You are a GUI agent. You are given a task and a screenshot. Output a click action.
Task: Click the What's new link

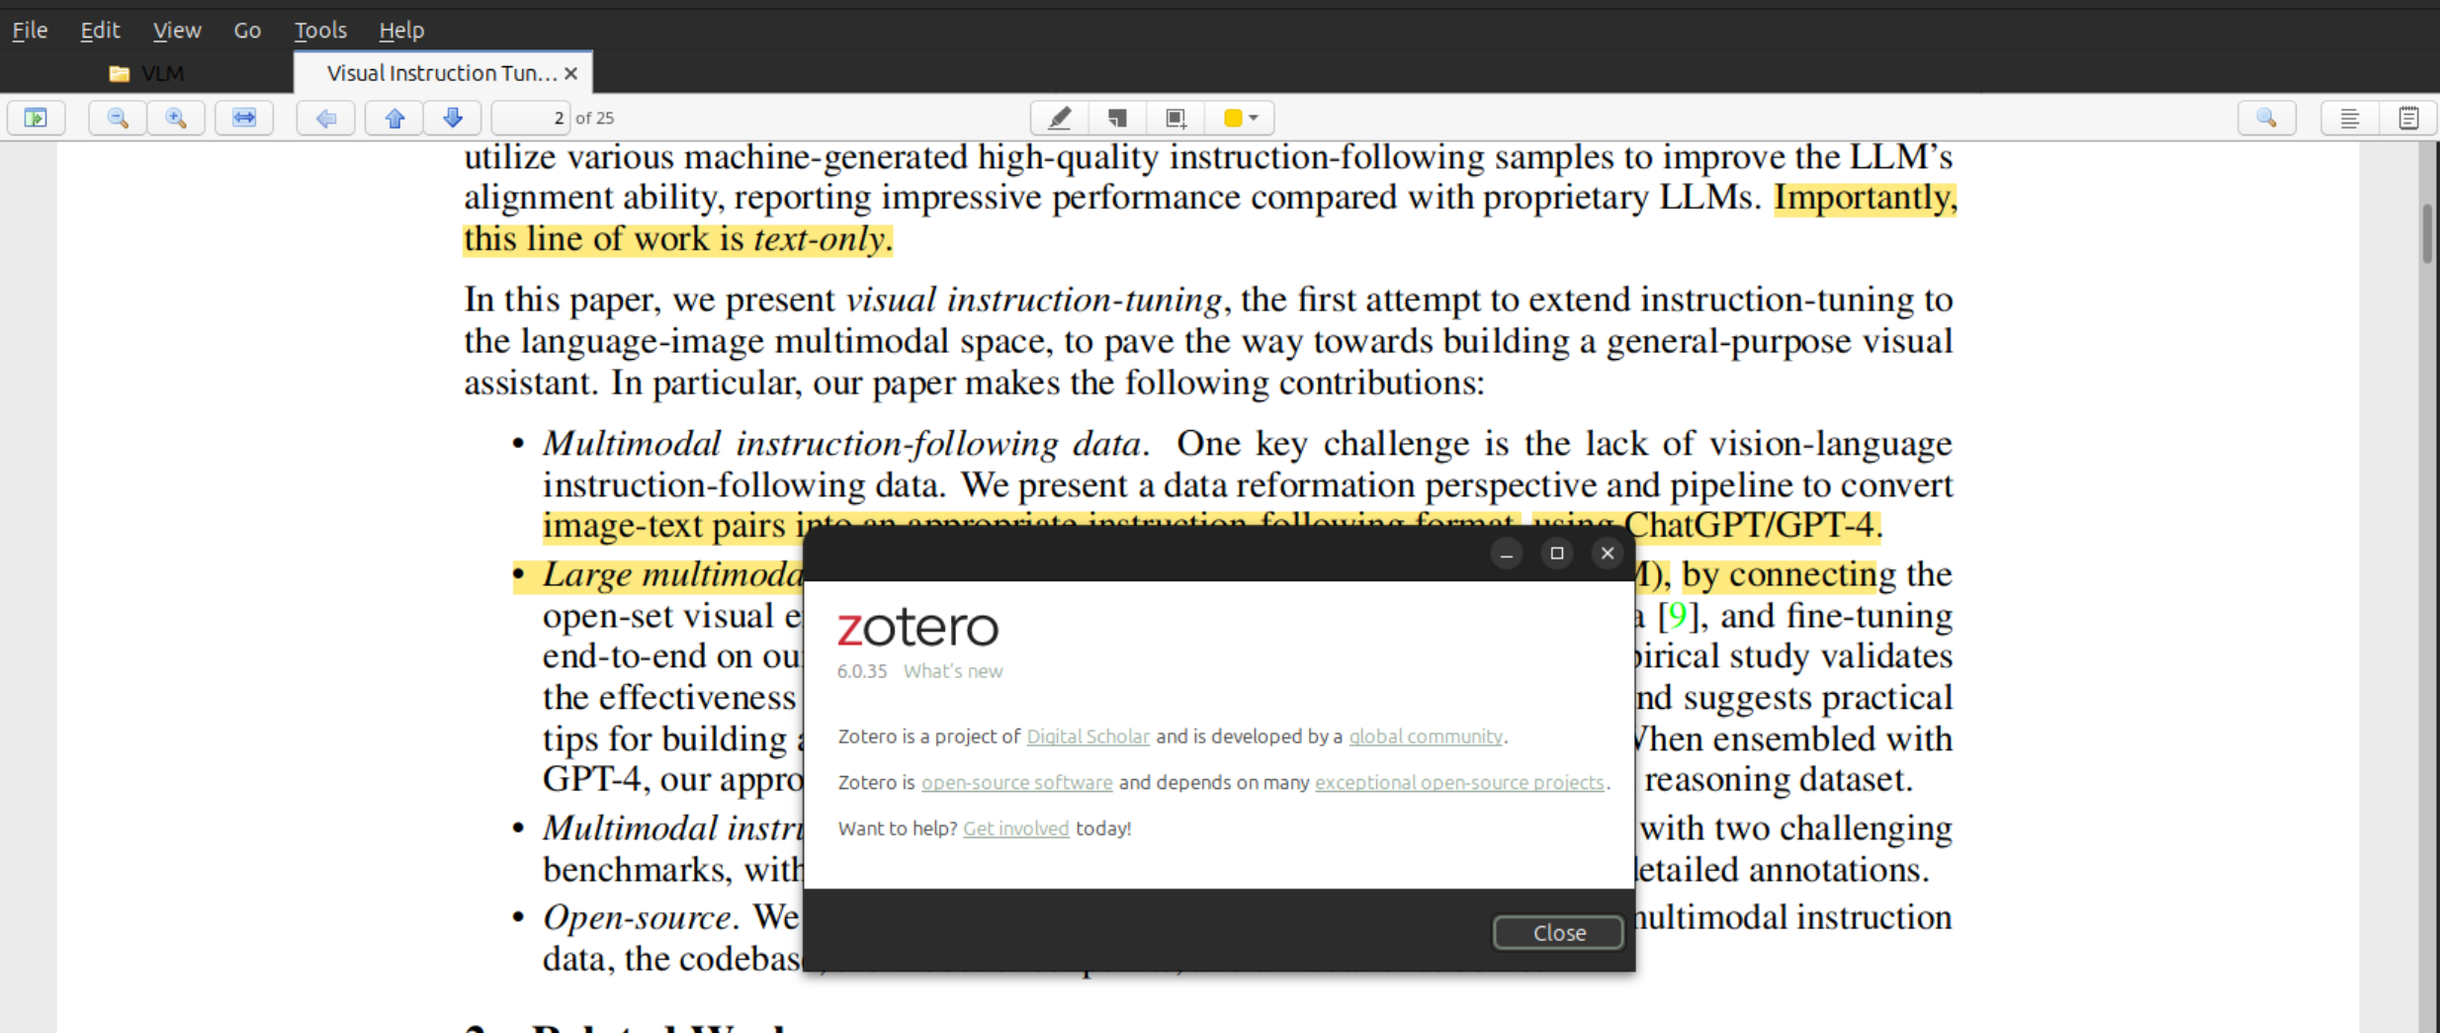[953, 671]
